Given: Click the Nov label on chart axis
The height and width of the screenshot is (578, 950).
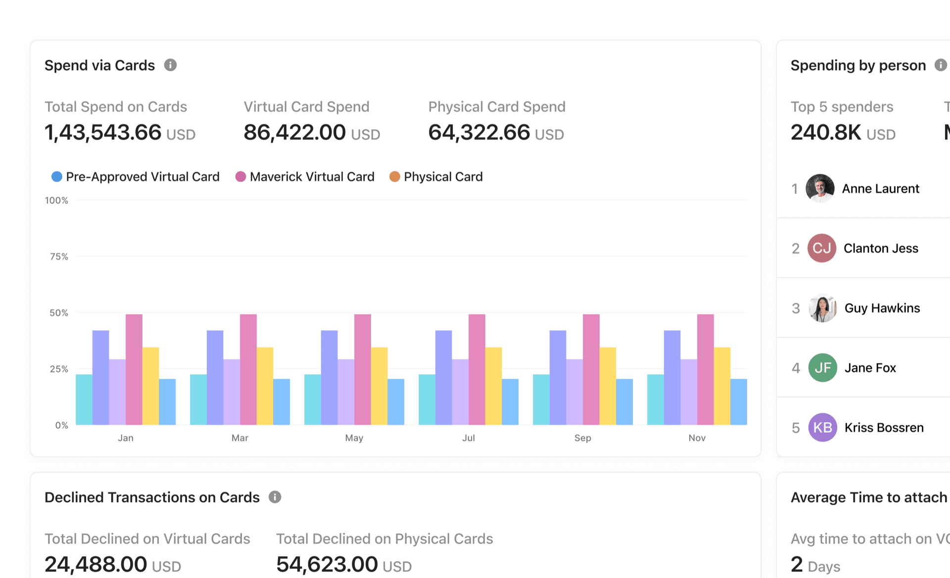Looking at the screenshot, I should tap(697, 438).
